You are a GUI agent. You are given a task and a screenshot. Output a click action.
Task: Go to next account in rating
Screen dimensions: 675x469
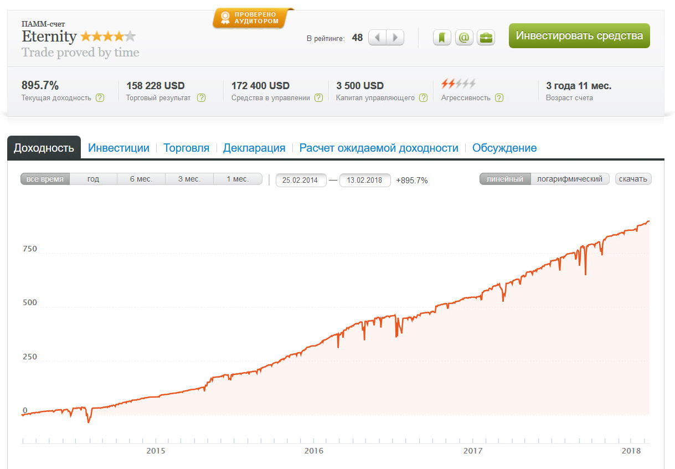[x=395, y=38]
